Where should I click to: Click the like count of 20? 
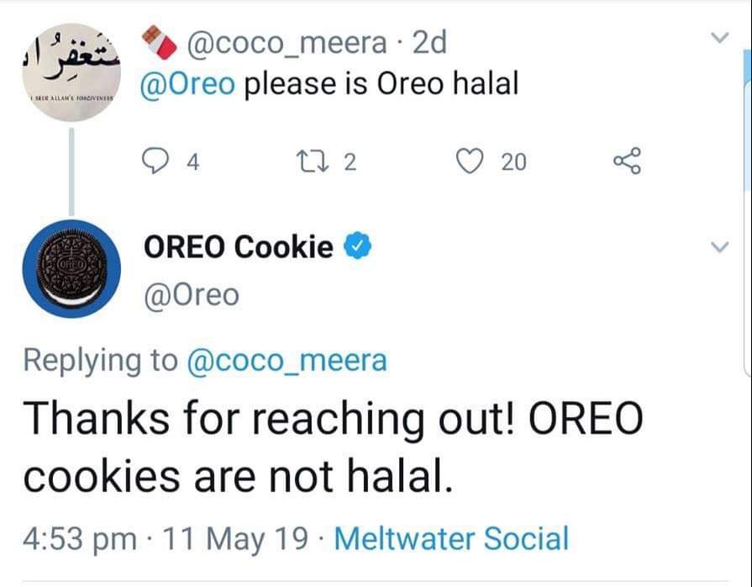pyautogui.click(x=514, y=161)
